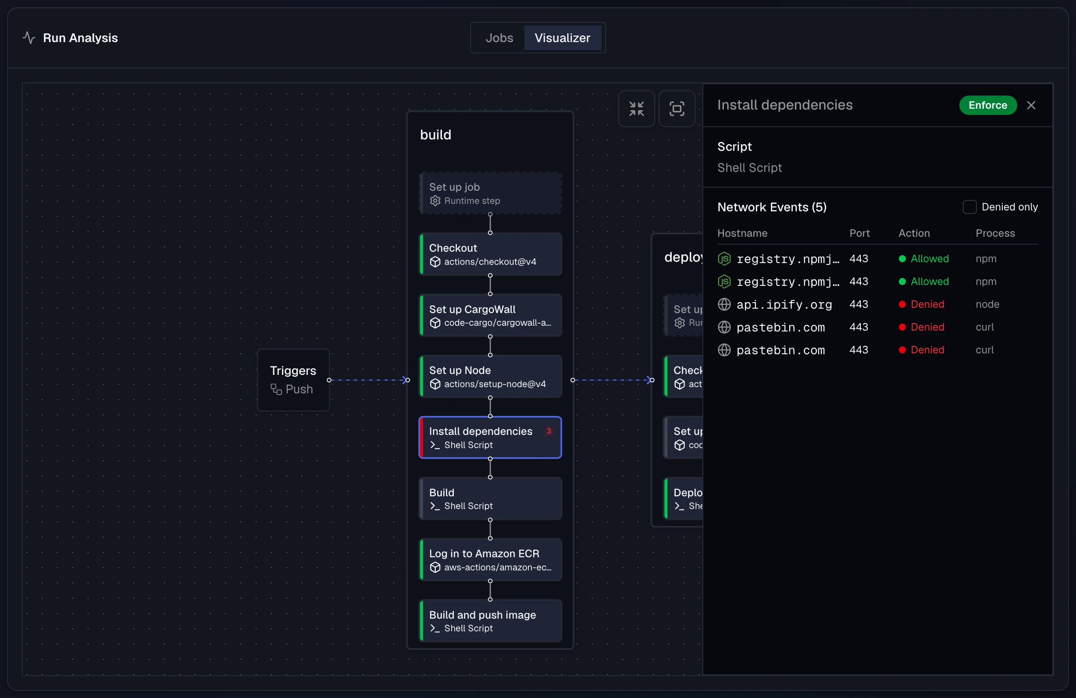1076x698 pixels.
Task: Select the Build shell script node
Action: coord(491,499)
